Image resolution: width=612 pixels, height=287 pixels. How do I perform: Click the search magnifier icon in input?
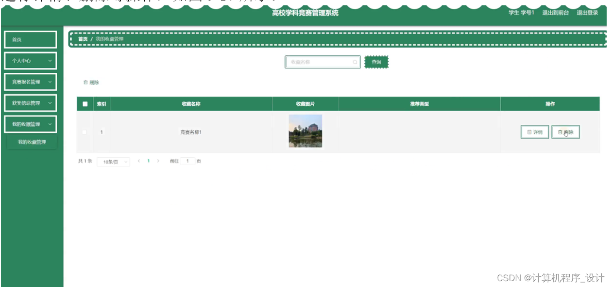[x=355, y=62]
